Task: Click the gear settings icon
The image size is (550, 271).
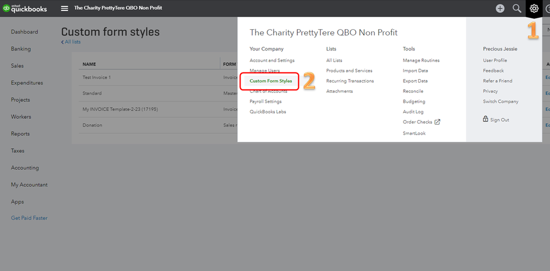Action: [x=533, y=8]
